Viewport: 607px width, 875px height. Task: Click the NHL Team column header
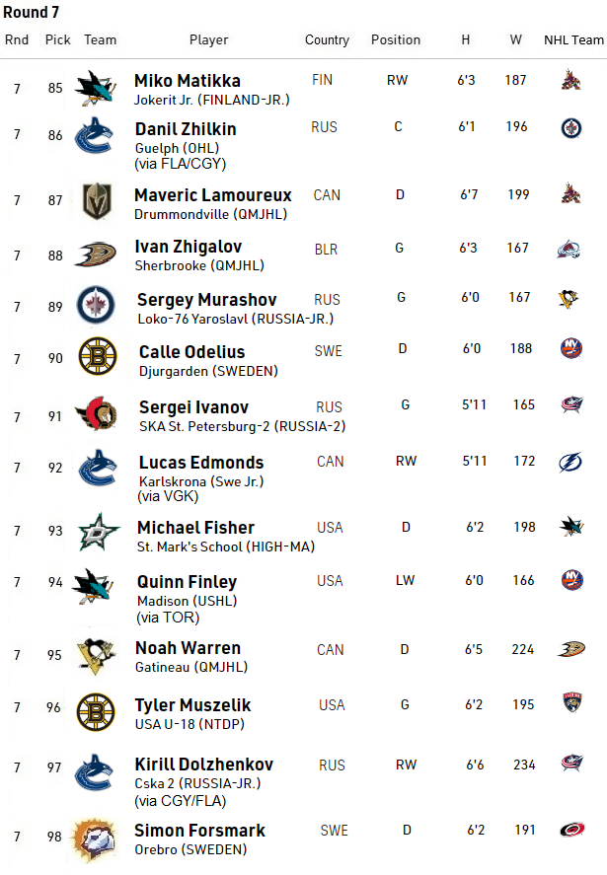tap(573, 40)
